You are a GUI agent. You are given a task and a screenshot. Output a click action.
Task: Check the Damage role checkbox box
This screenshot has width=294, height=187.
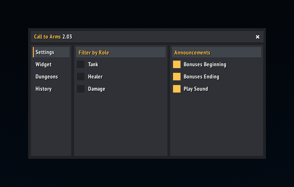81,89
